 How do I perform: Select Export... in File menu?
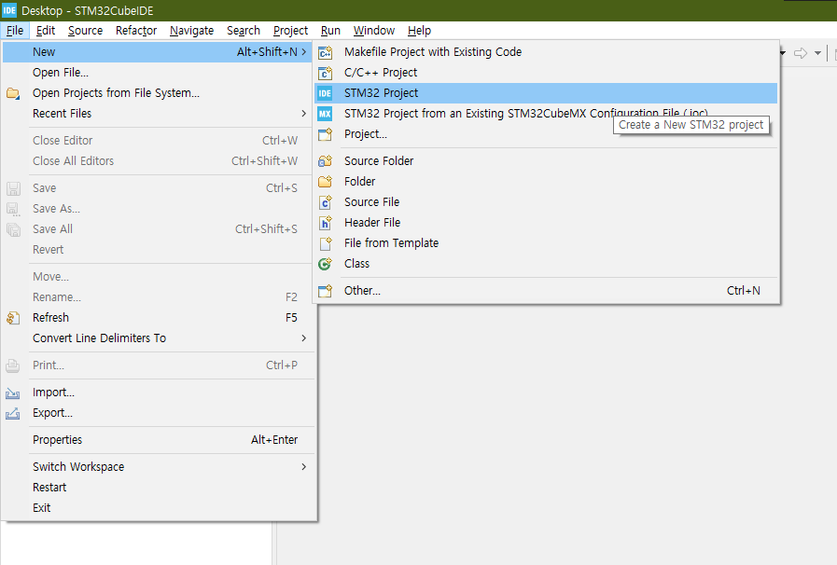(157, 413)
